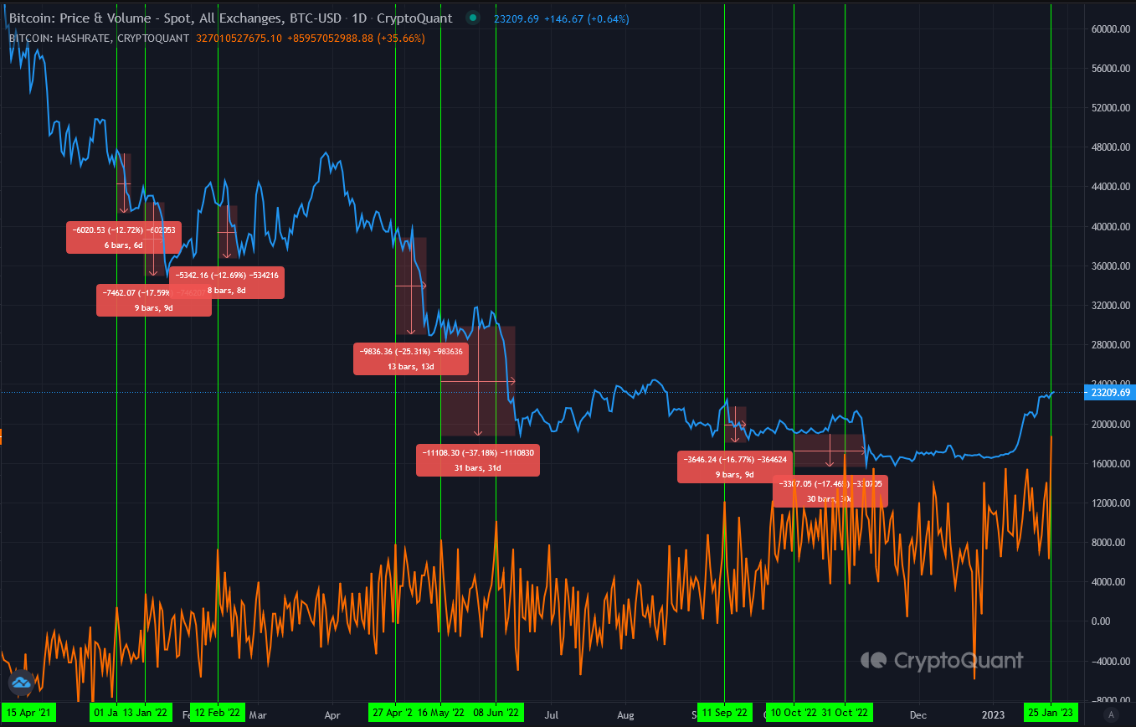Click the CryptoQuant watermark logo
Screen dimensions: 1136x727
click(941, 661)
